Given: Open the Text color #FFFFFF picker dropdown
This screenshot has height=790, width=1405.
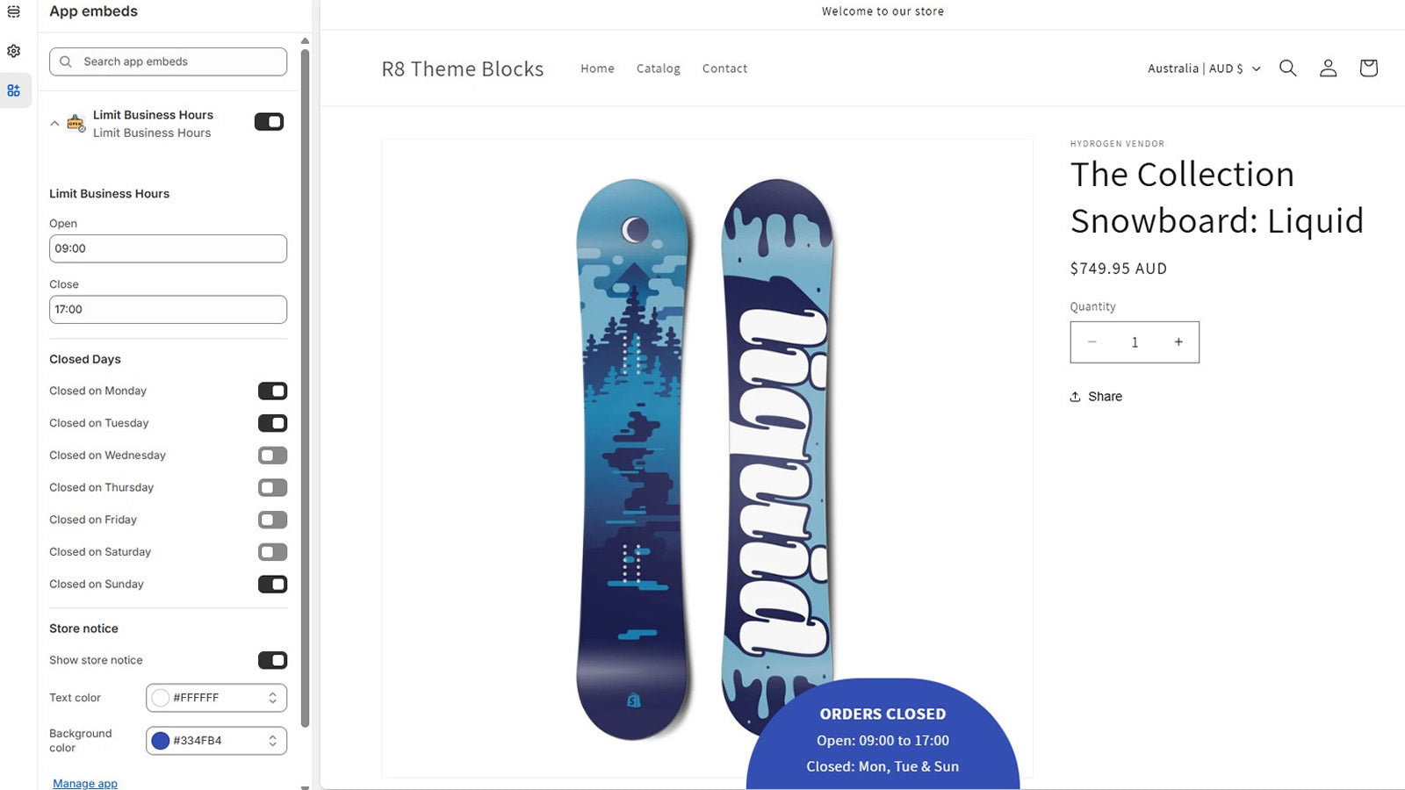Looking at the screenshot, I should pos(216,698).
